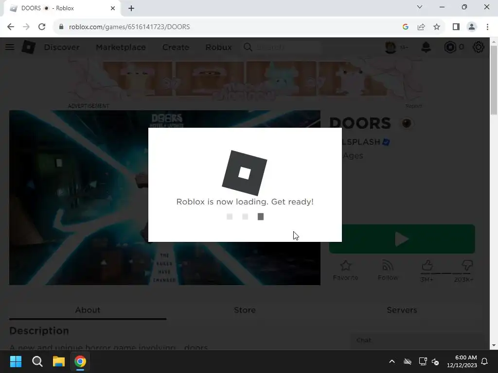Click the share page icon
498x373 pixels.
pos(421,27)
